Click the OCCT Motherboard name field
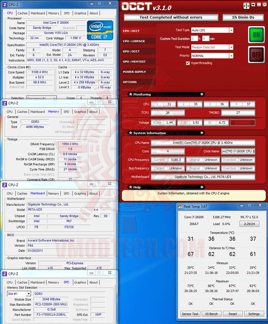This screenshot has width=268, height=324. [x=203, y=177]
